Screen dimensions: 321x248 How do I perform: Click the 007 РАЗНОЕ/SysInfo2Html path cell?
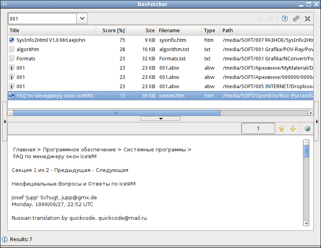click(268, 40)
